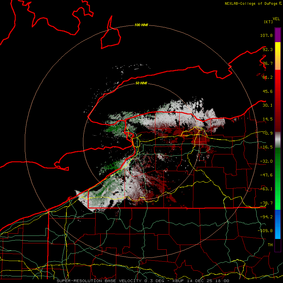
Task: Click the 100 NMI range ring label
Action: (x=141, y=25)
